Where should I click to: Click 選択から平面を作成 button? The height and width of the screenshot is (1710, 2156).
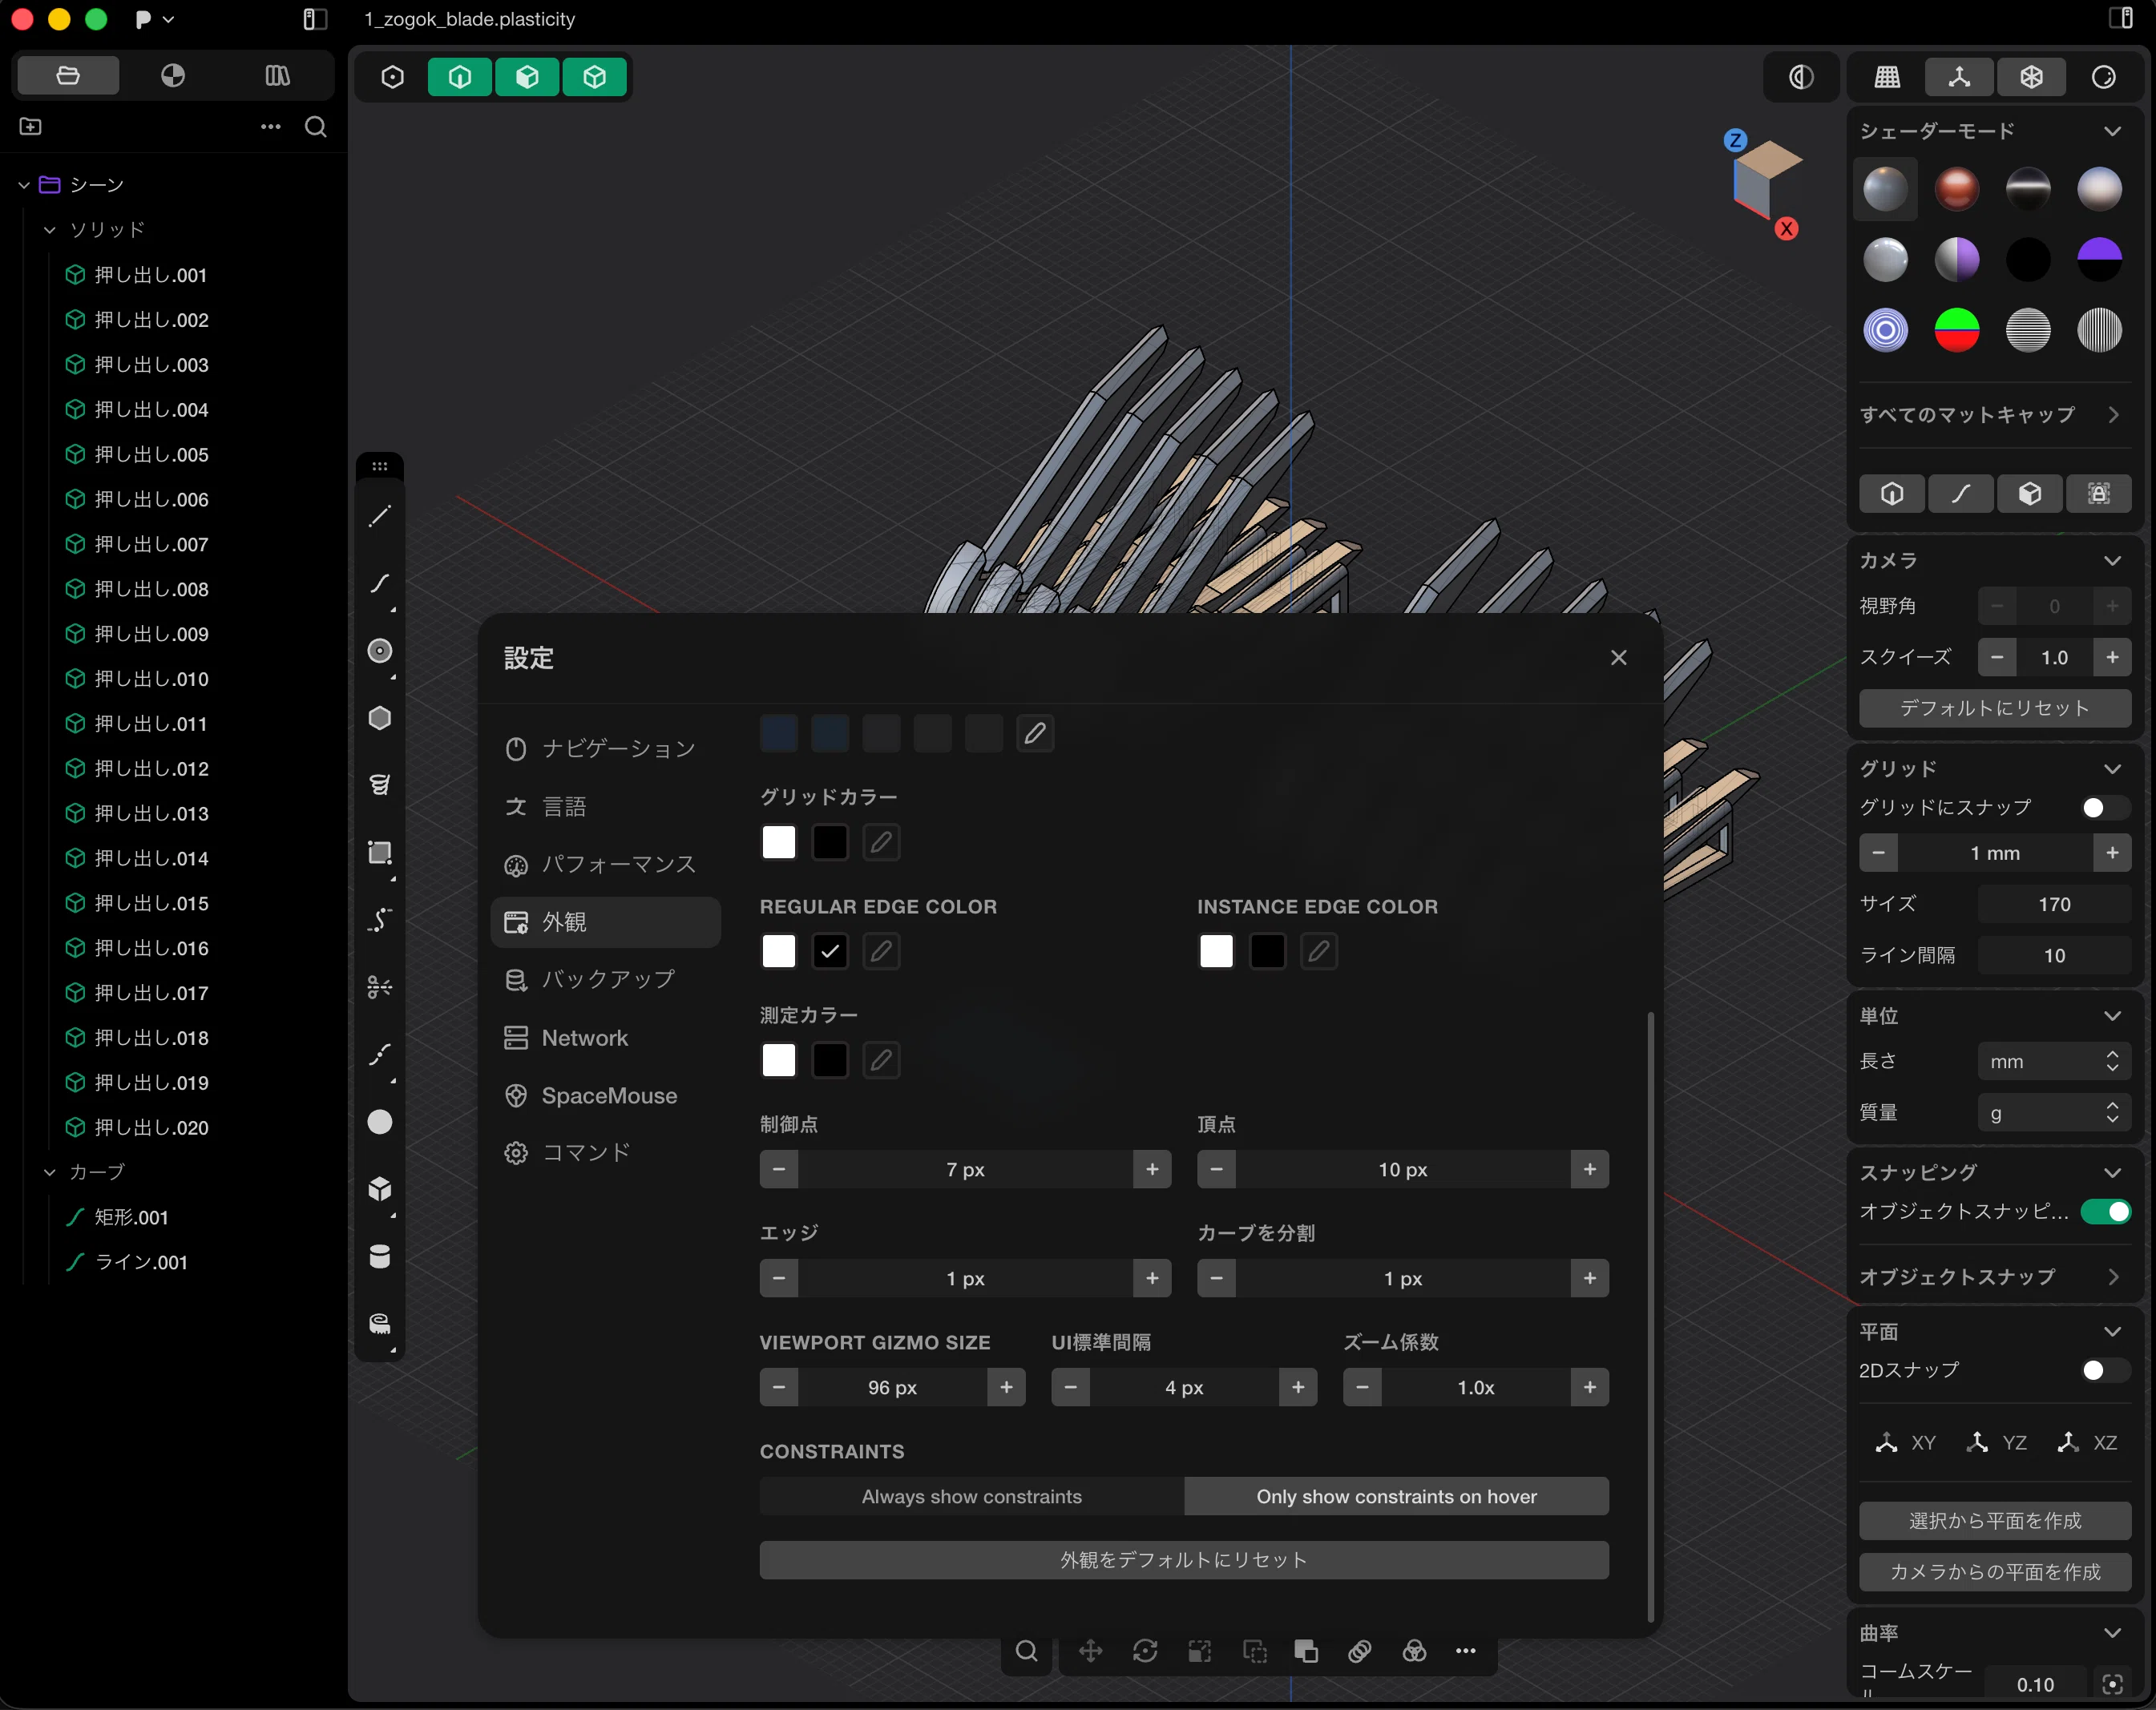pyautogui.click(x=1994, y=1521)
